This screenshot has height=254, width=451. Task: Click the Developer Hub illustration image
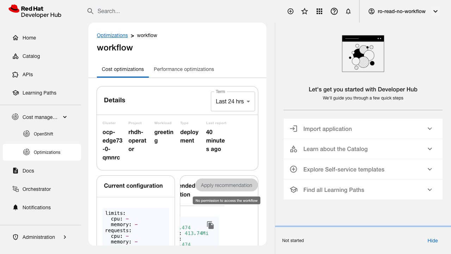pos(363,54)
